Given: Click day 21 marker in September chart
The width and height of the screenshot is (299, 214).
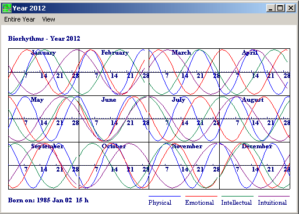Looking at the screenshot, I should (x=59, y=170).
